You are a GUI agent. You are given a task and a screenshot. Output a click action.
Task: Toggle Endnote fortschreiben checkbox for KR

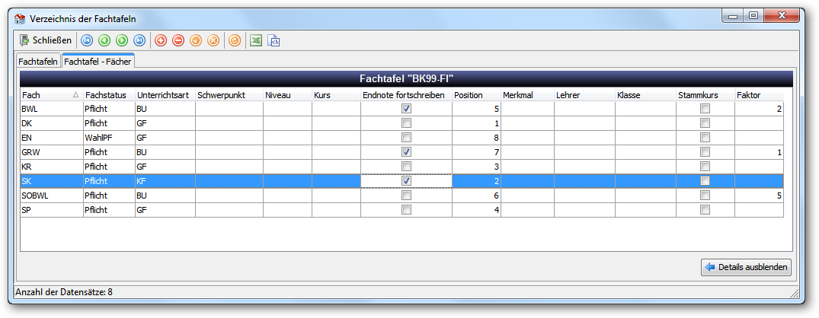point(406,167)
